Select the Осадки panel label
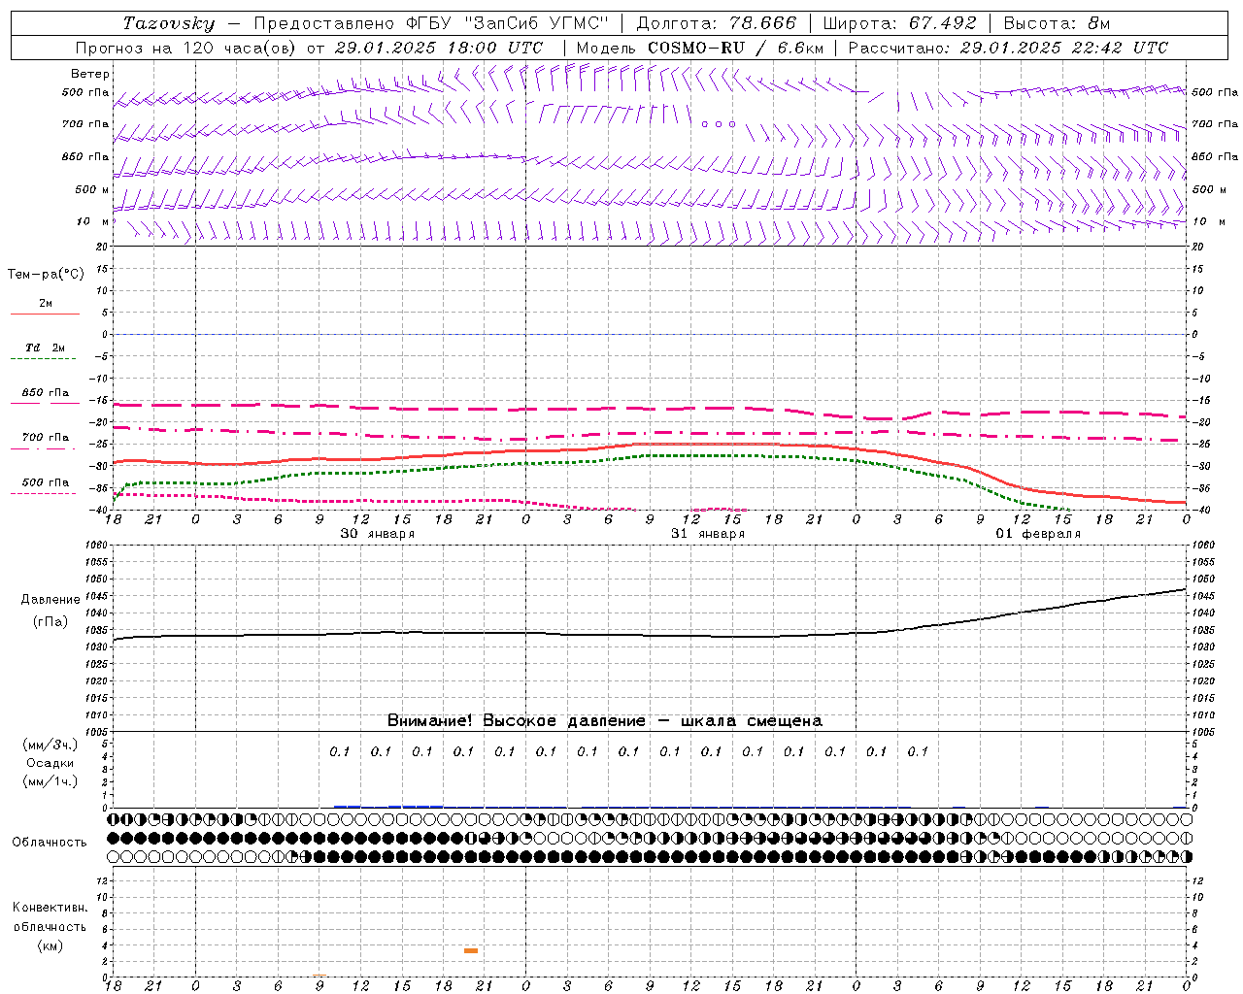Viewport: 1243px width, 994px height. coord(50,763)
